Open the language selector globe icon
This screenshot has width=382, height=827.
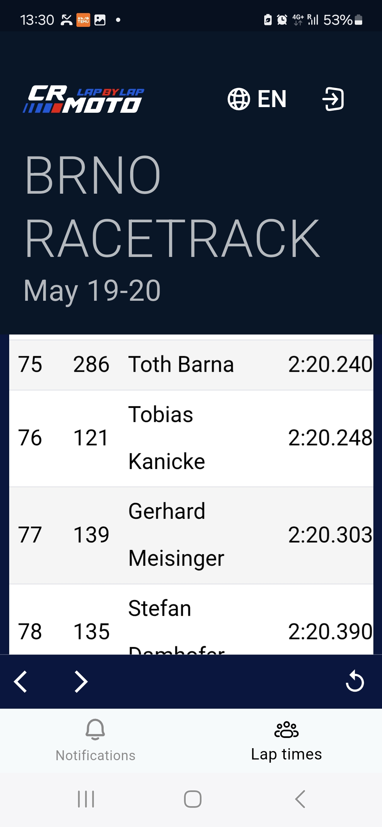pyautogui.click(x=239, y=99)
